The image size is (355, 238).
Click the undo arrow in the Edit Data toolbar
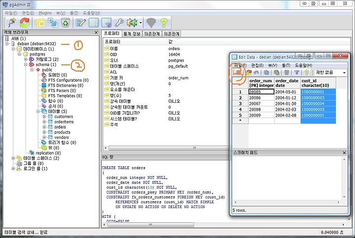(x=256, y=72)
